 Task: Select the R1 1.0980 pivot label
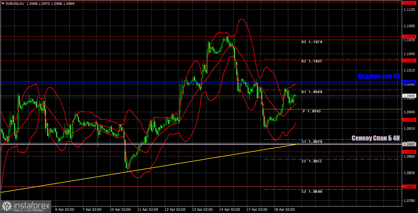(312, 92)
